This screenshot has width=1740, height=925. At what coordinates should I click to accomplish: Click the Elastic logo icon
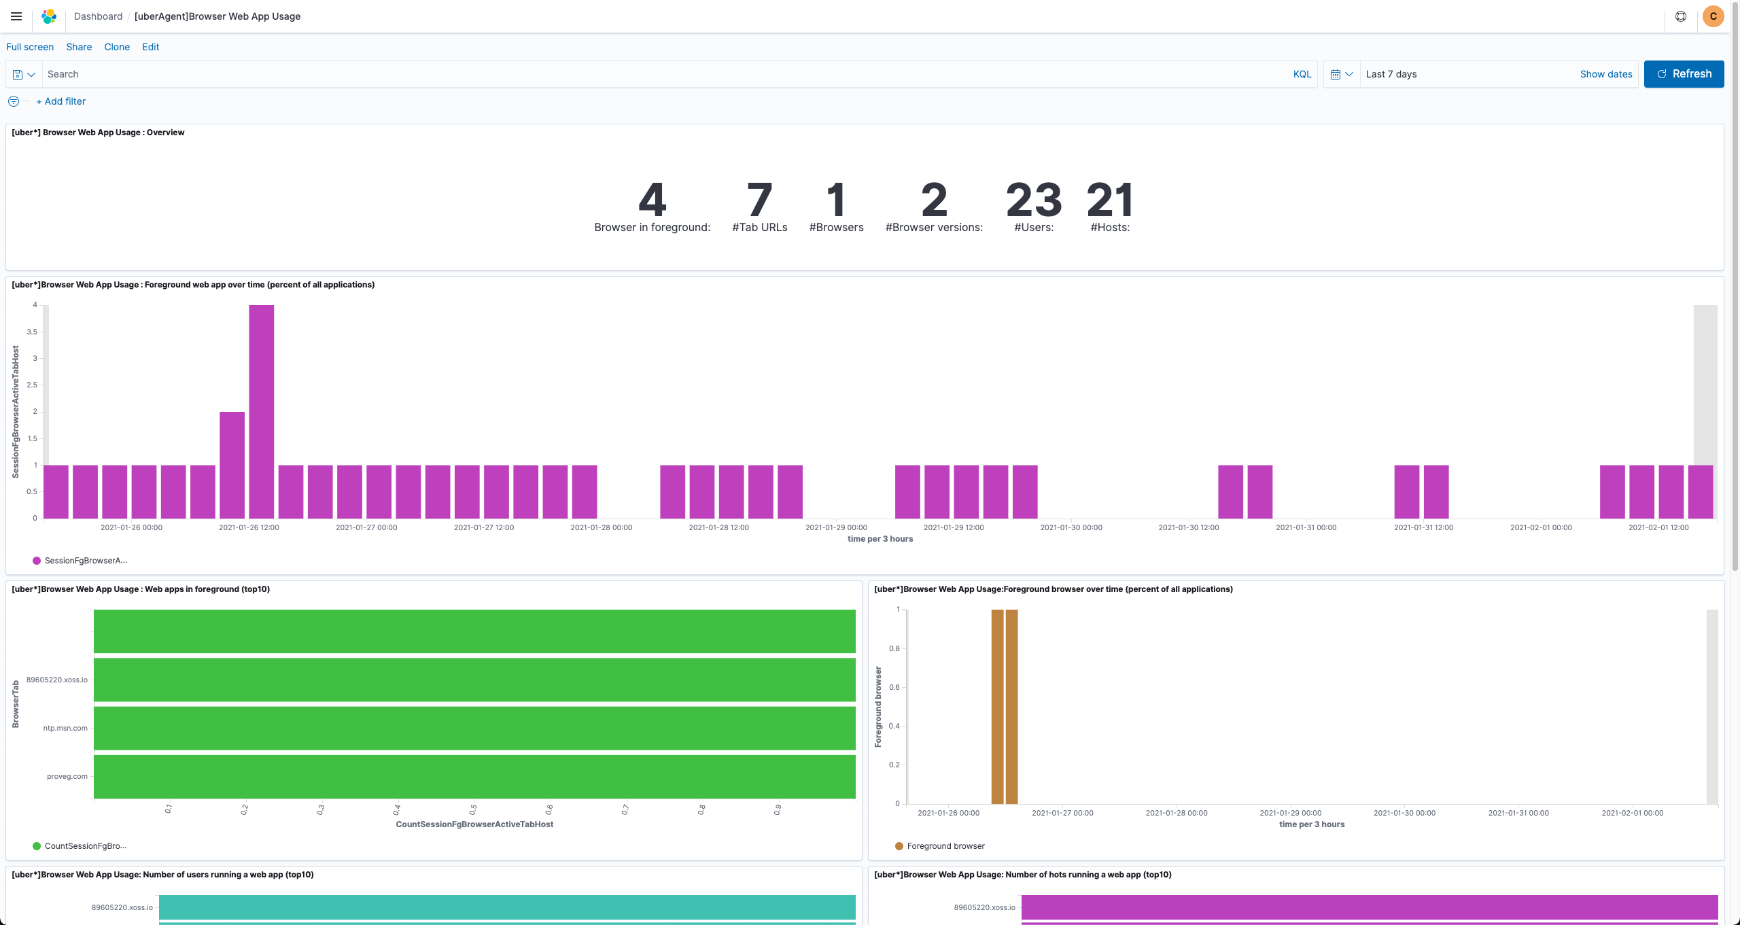click(x=49, y=16)
